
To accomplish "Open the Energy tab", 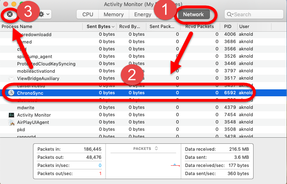I will (143, 14).
